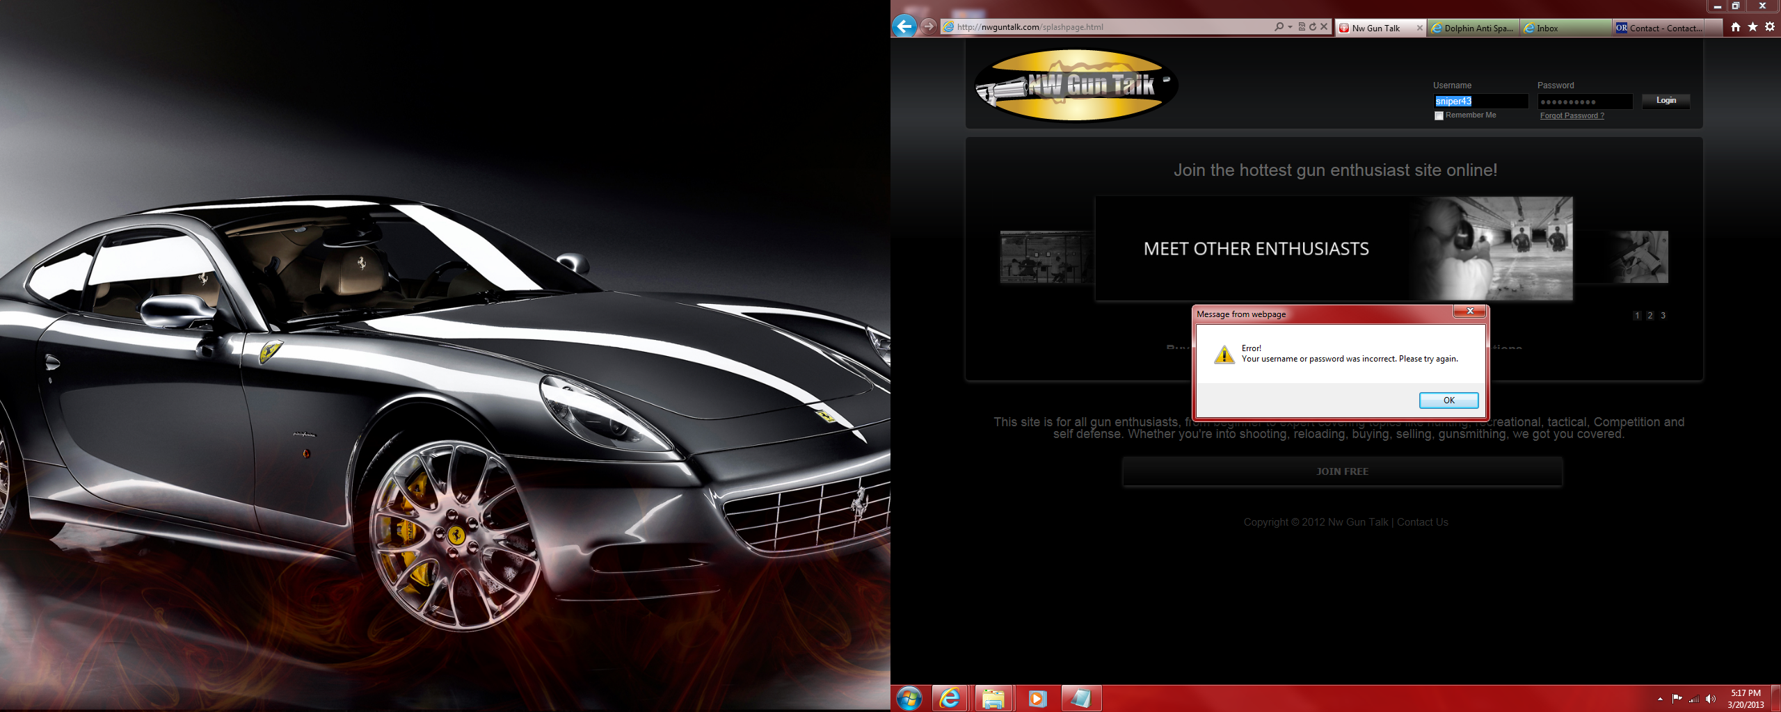1781x712 pixels.
Task: Click the Compatibility View icon in address bar
Action: pos(1302,27)
